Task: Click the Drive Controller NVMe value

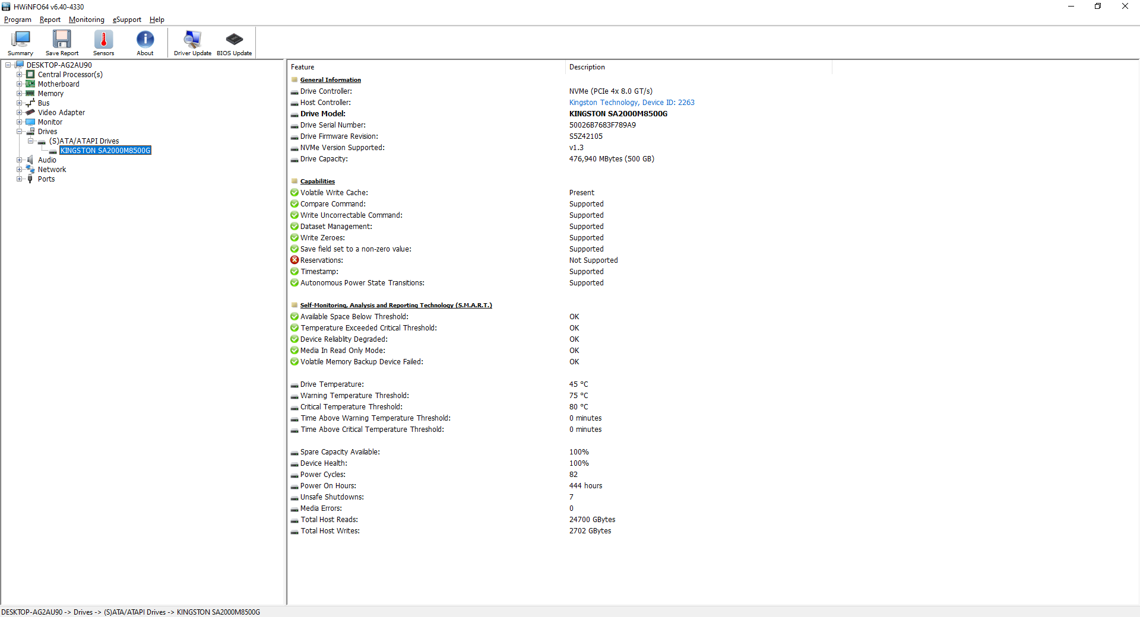Action: click(x=611, y=91)
